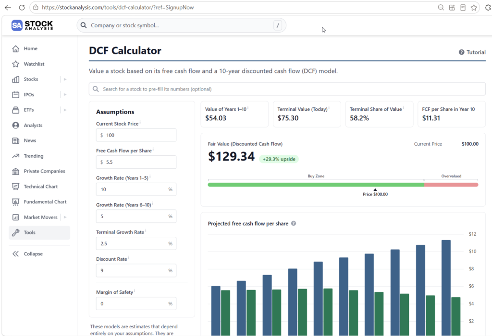The height and width of the screenshot is (336, 492).
Task: Click the slash shortcut key hint
Action: [x=278, y=25]
